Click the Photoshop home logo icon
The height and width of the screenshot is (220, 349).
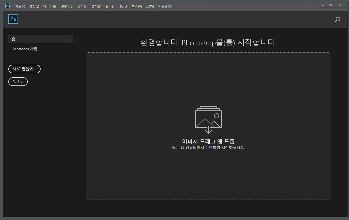(13, 19)
